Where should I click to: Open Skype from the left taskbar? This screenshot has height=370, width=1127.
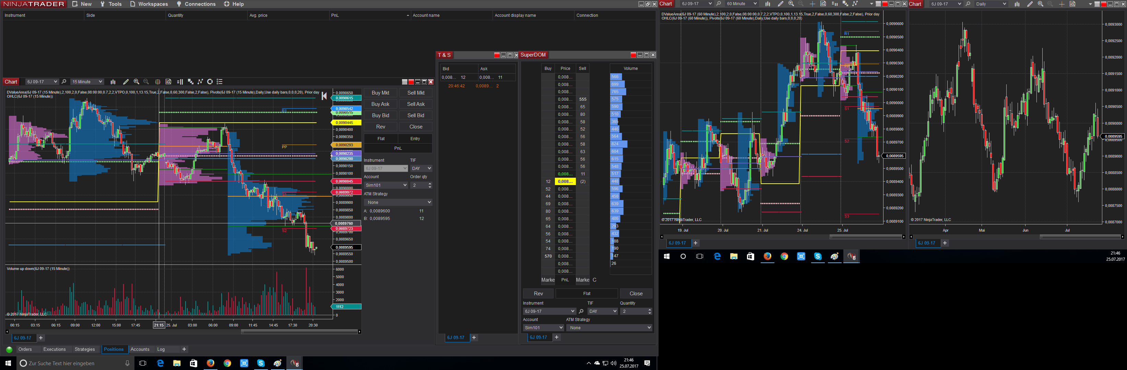261,363
